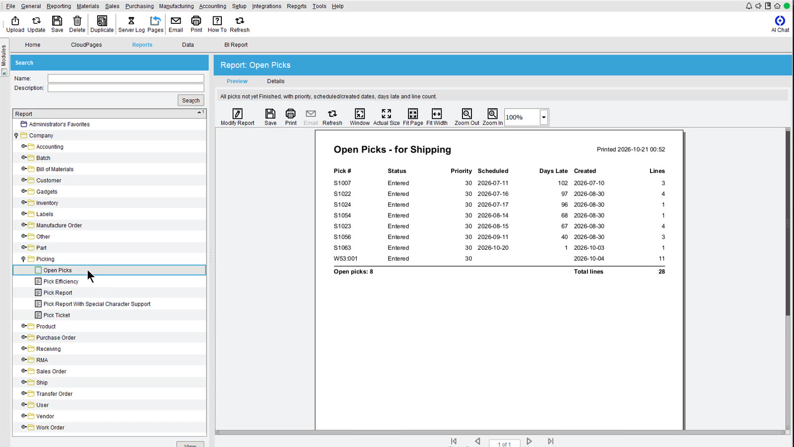Click pick number W53:001 in report

[345, 259]
